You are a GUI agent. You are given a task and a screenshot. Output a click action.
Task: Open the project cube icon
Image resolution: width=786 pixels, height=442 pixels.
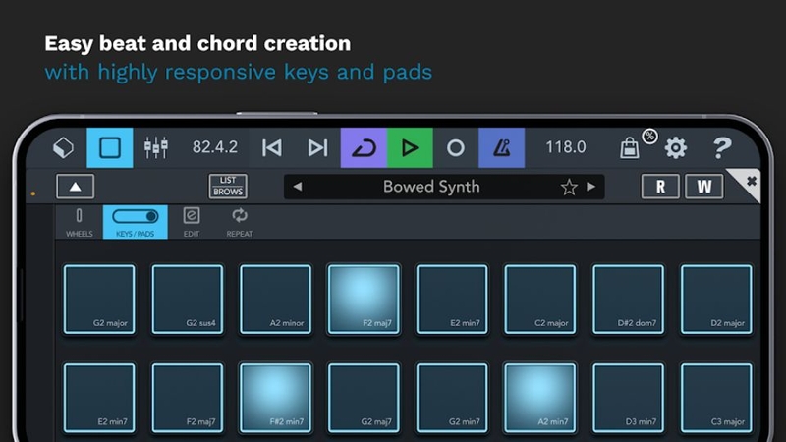64,148
